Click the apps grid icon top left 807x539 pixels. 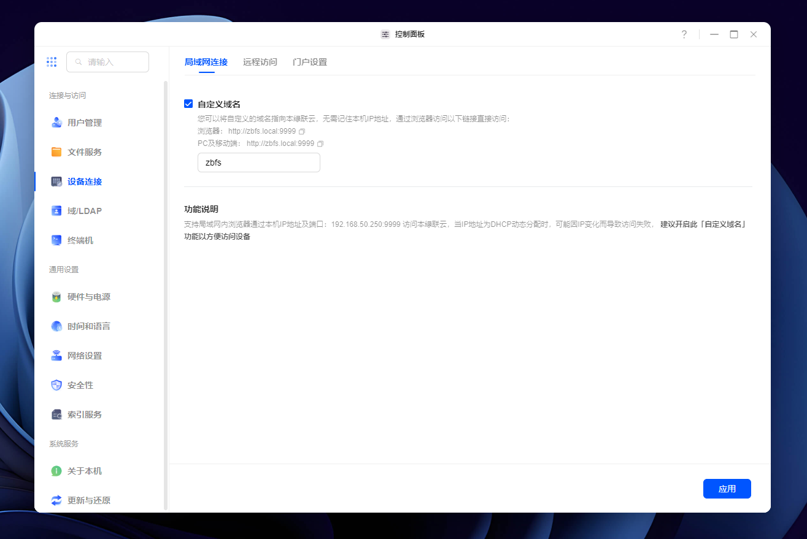pos(52,61)
